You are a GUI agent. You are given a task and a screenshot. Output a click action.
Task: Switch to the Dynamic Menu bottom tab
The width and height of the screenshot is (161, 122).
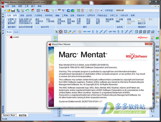coord(9,115)
